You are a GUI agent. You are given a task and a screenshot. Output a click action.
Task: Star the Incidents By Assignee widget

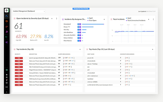[x=104, y=19]
